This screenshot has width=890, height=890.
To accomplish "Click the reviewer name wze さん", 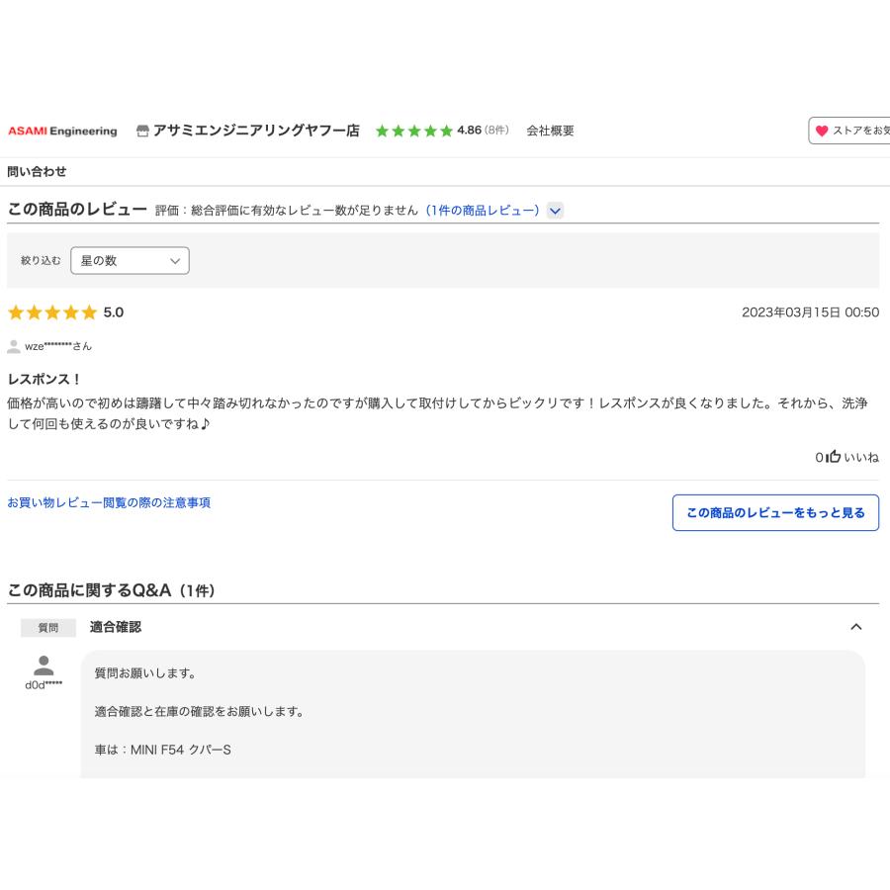I will (58, 346).
